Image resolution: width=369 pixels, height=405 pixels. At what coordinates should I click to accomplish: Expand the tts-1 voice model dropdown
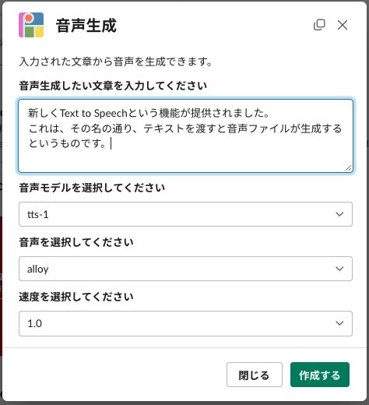coord(185,214)
